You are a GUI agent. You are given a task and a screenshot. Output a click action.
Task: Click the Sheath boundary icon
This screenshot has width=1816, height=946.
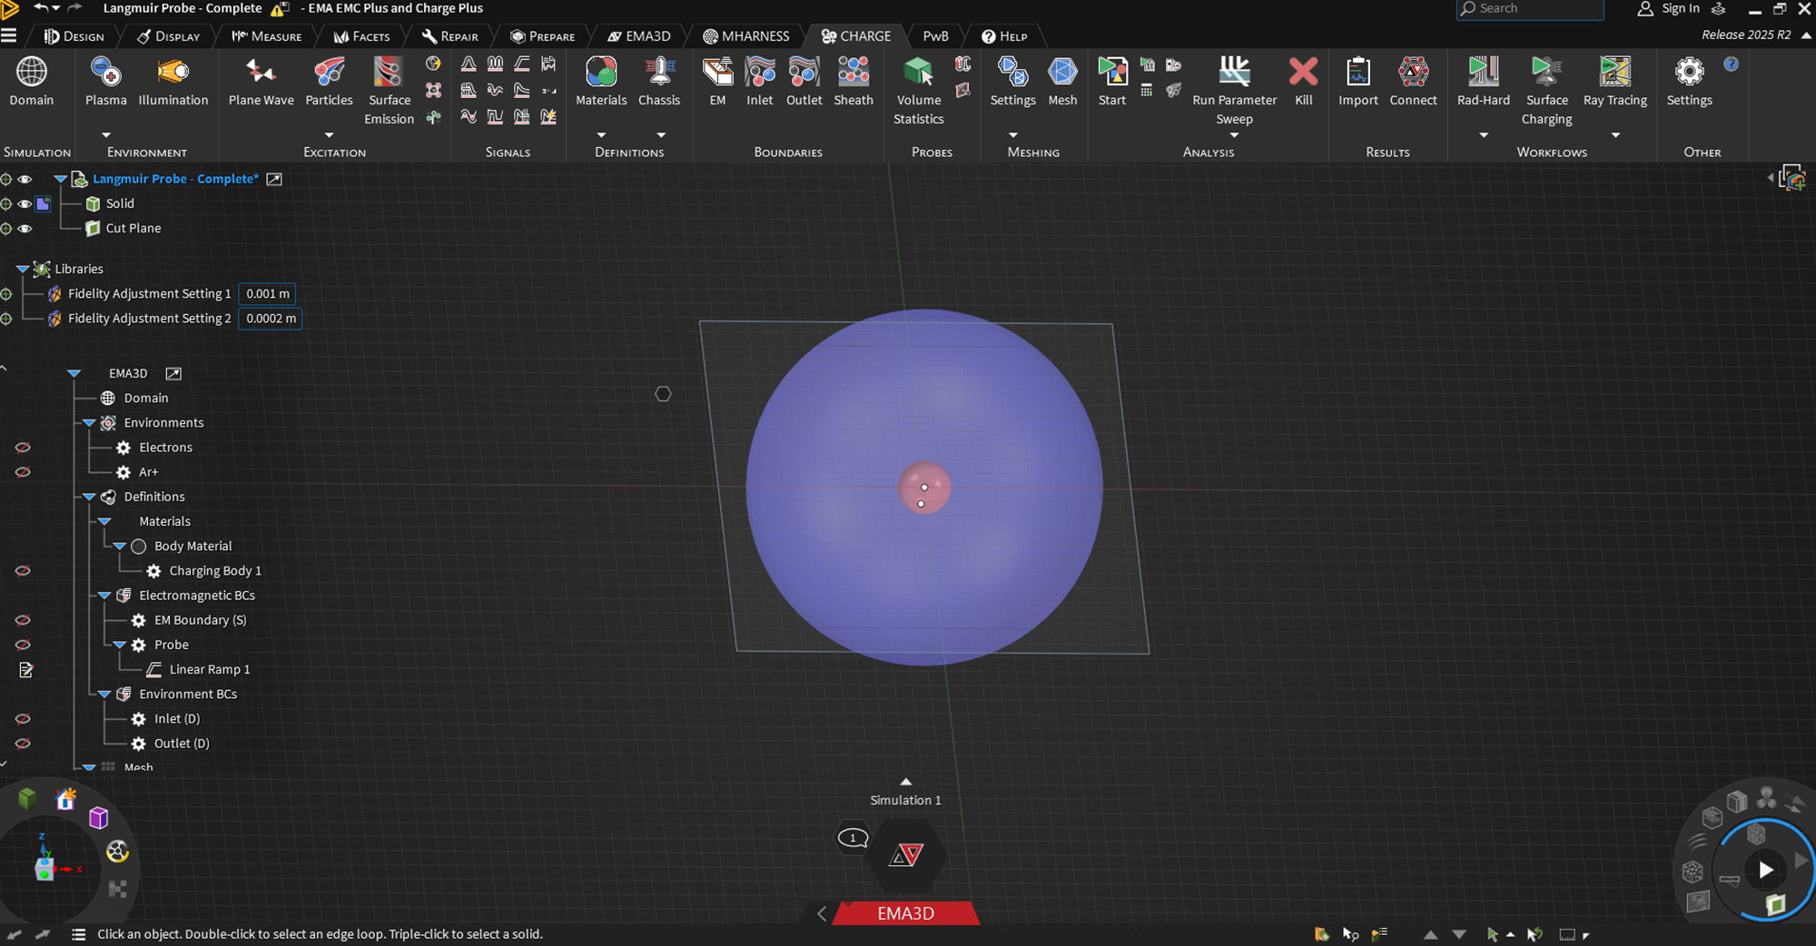[853, 73]
